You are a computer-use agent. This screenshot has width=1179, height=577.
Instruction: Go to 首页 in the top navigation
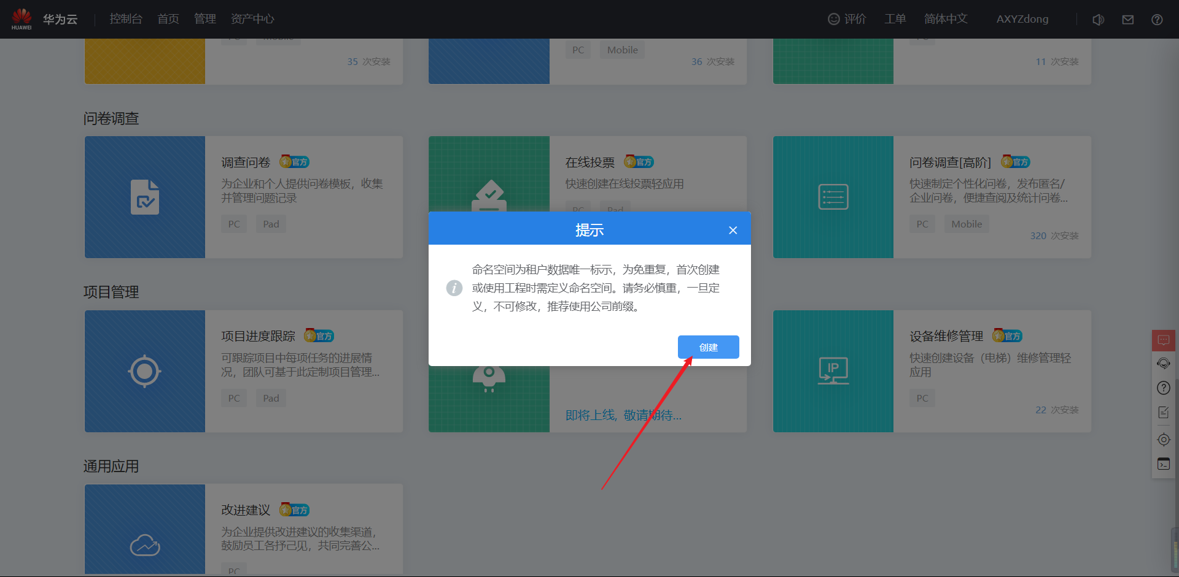coord(168,19)
